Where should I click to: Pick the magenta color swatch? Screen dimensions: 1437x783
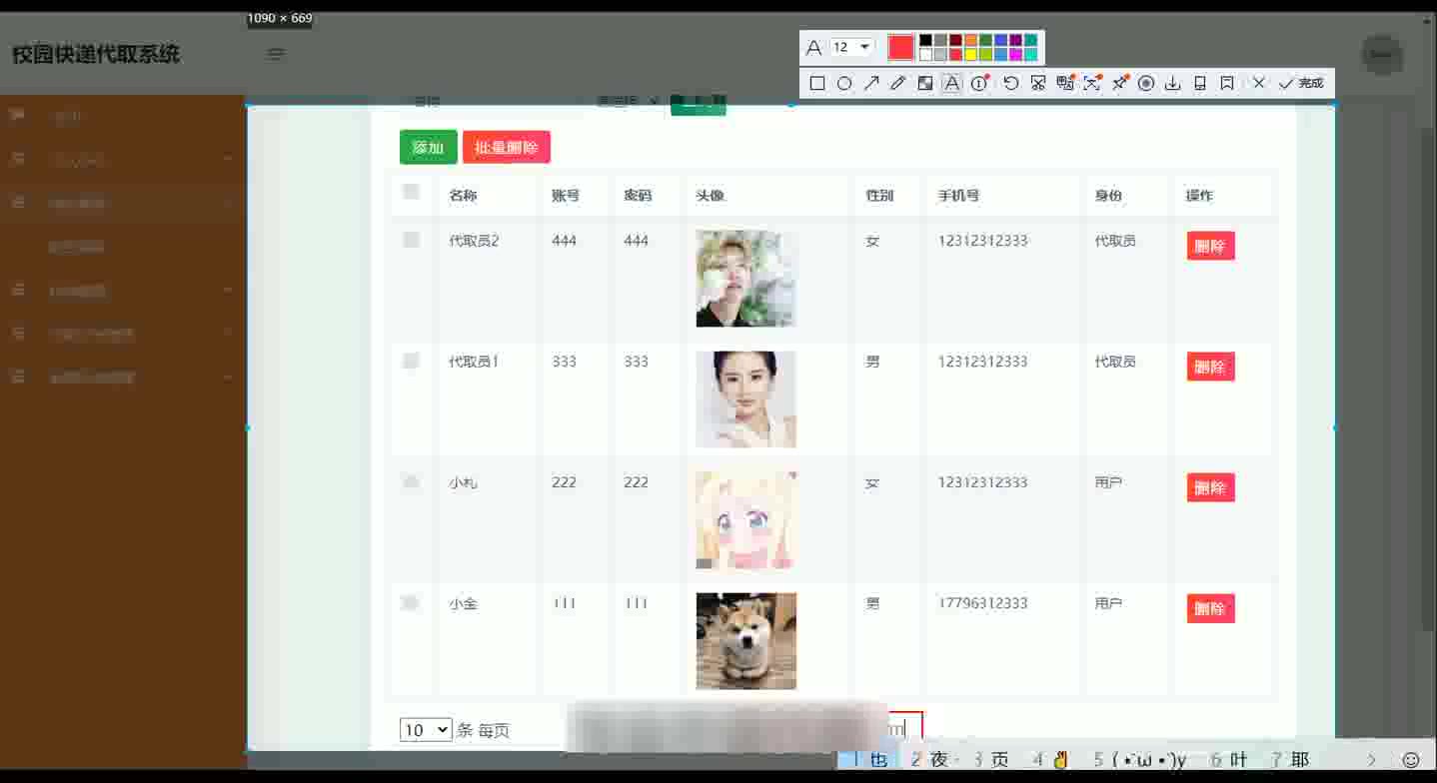[x=1015, y=55]
